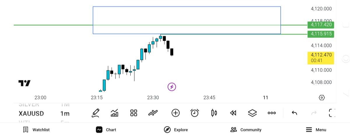Image resolution: width=350 pixels, height=137 pixels.
Task: Open the alarm clock alert icon
Action: [195, 113]
